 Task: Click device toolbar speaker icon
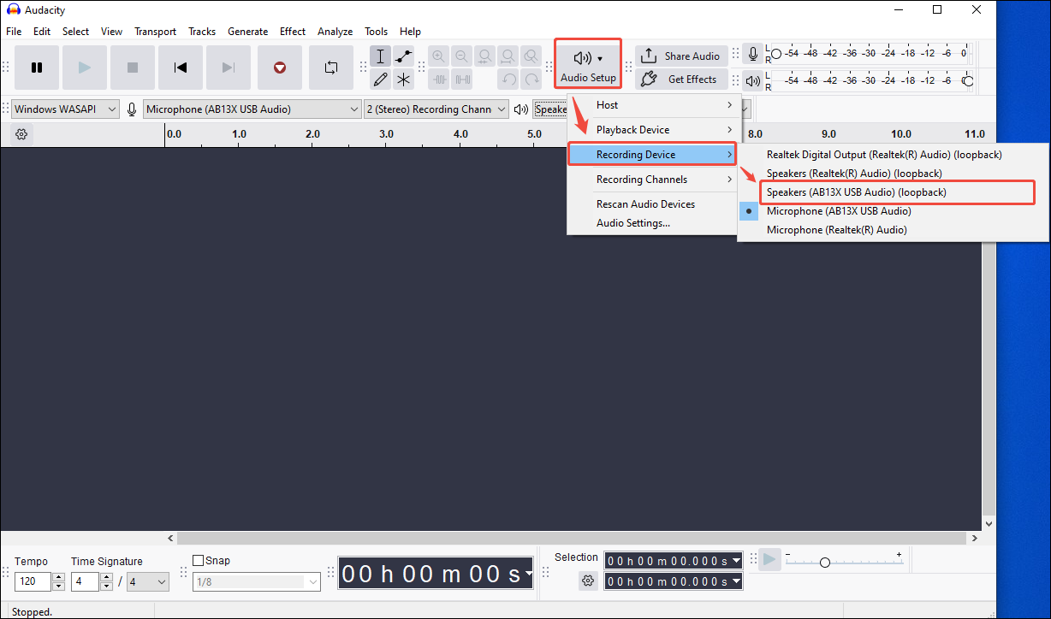[x=520, y=109]
